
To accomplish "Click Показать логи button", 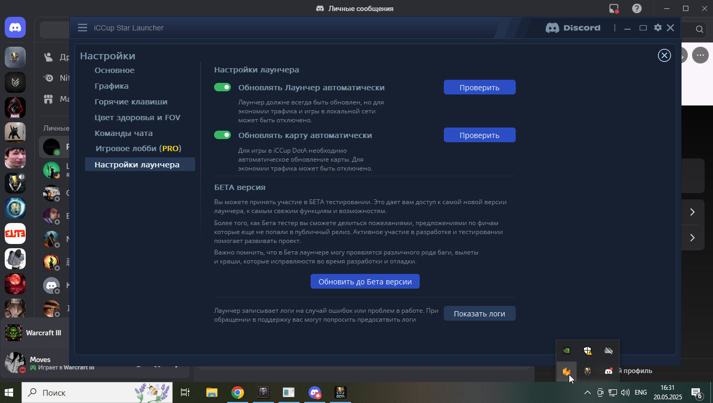I will tap(480, 313).
